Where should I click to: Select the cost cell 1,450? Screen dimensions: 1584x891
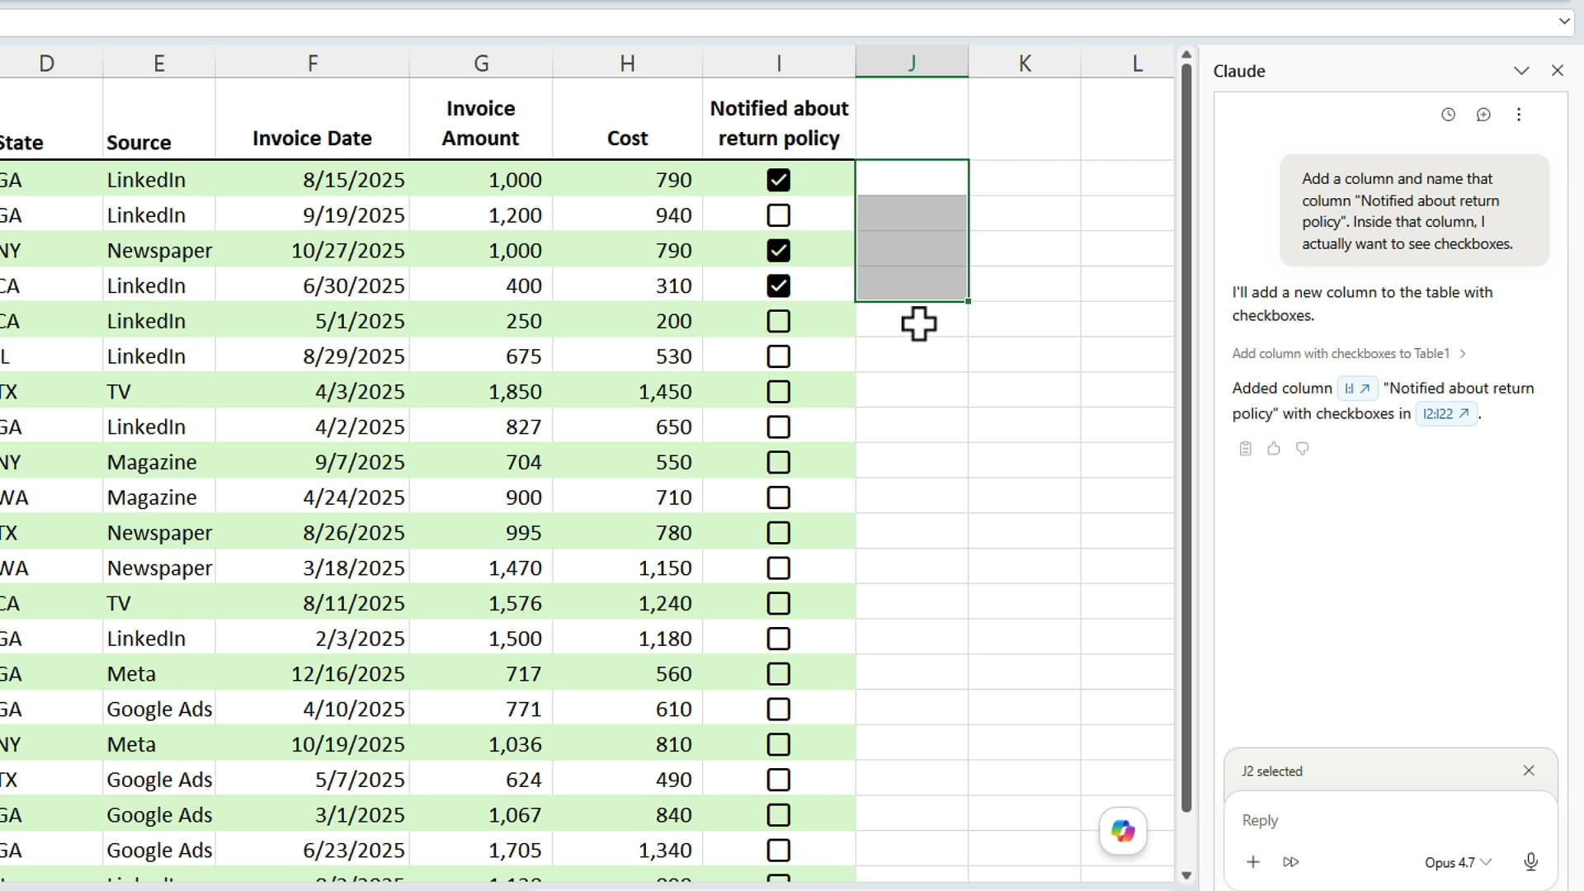click(x=628, y=392)
